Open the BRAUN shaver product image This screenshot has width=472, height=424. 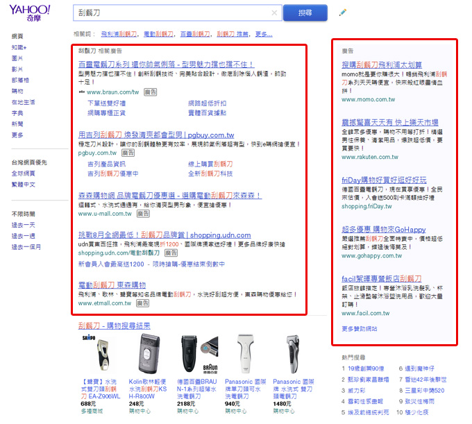199,354
